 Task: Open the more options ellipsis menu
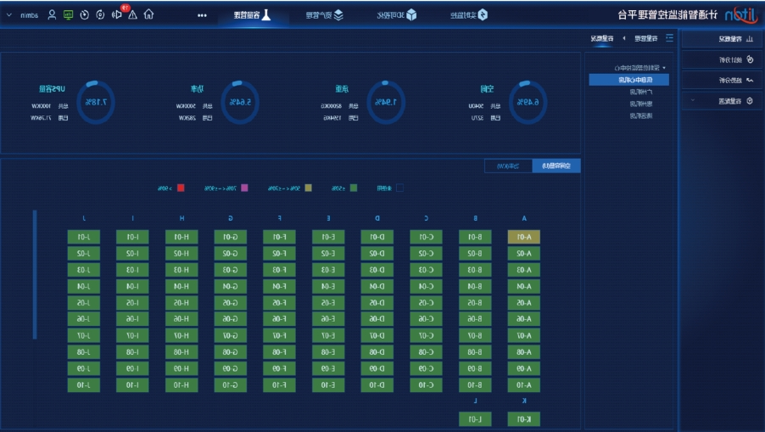click(x=202, y=14)
